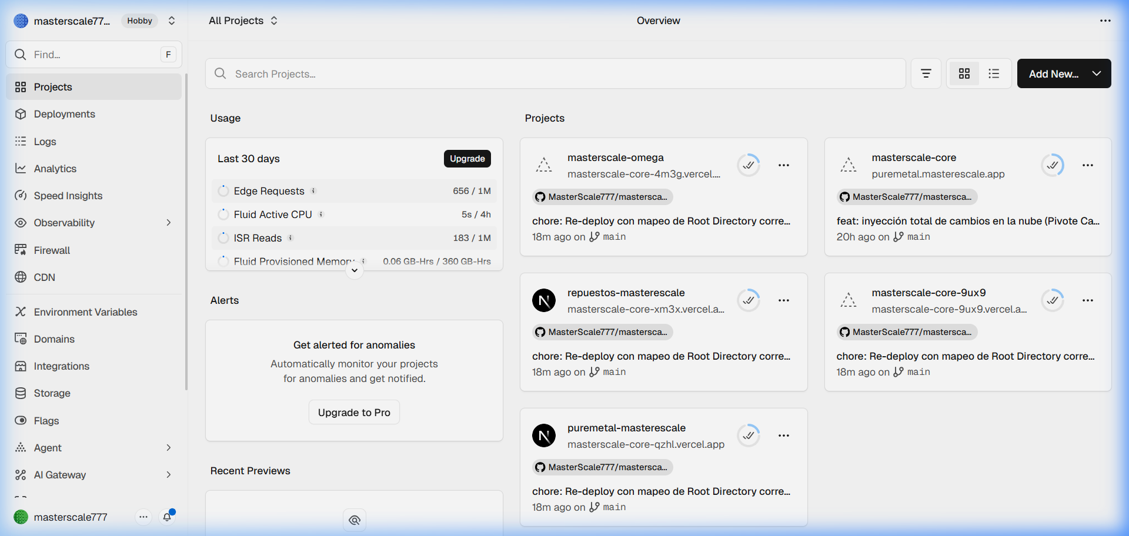Expand the usage list chevron

pos(355,270)
